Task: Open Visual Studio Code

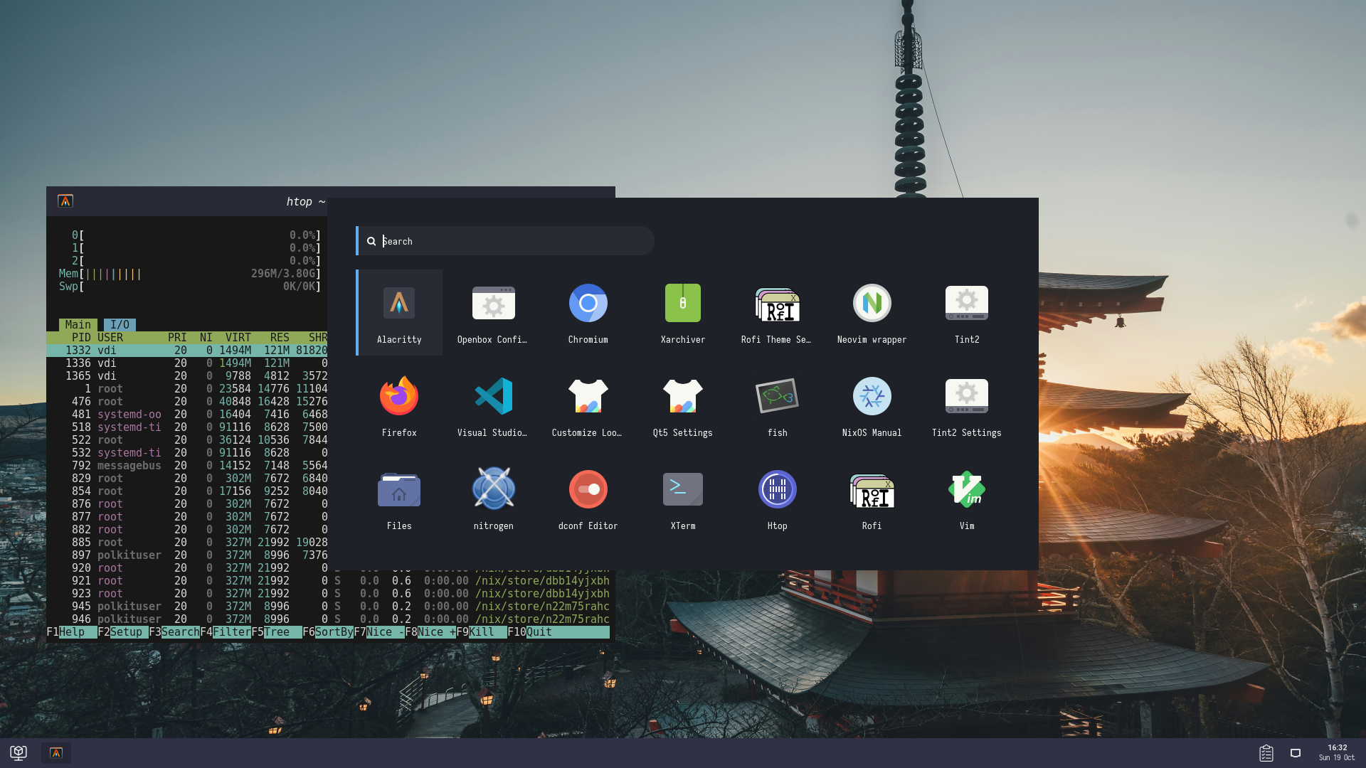Action: point(493,406)
